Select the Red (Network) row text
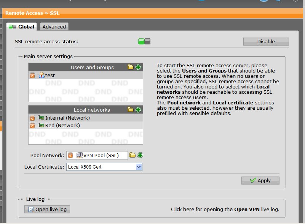The width and height of the screenshot is (305, 224). 62,126
